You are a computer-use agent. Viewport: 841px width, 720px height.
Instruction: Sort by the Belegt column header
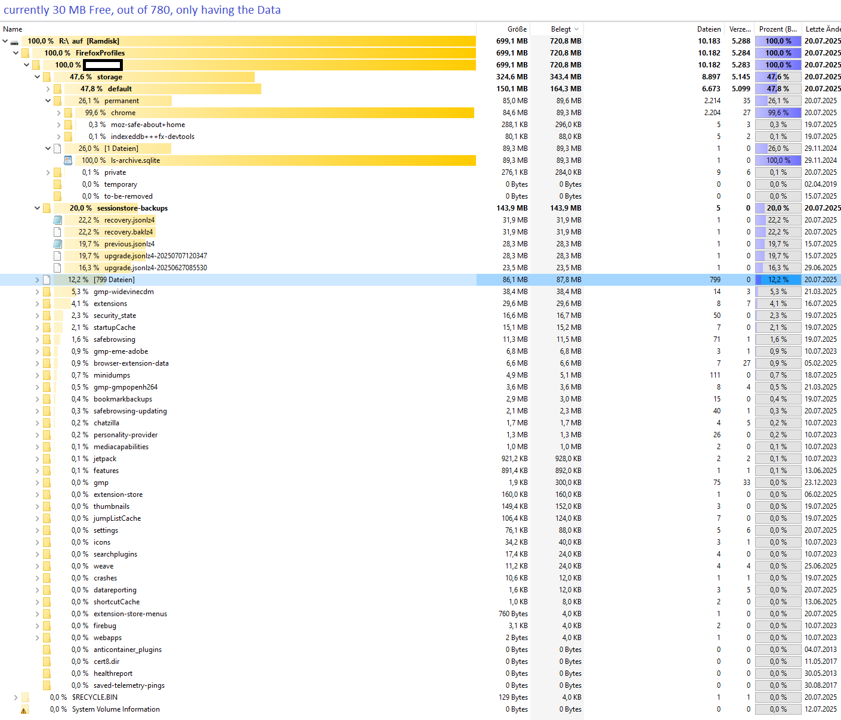558,29
